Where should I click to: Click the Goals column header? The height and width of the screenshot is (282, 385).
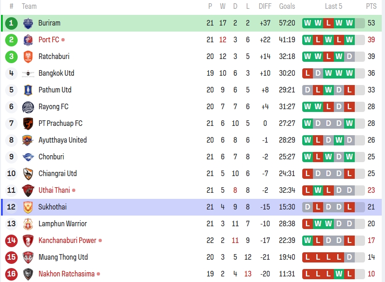click(287, 7)
